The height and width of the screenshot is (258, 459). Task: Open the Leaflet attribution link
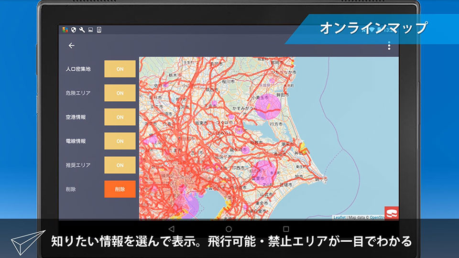tap(339, 217)
